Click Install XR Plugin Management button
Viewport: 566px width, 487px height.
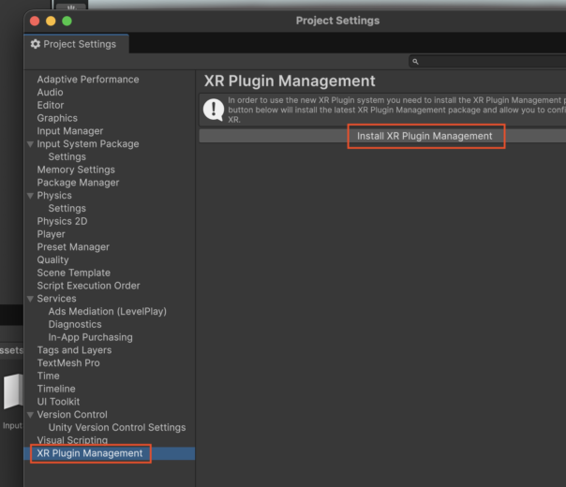[424, 136]
